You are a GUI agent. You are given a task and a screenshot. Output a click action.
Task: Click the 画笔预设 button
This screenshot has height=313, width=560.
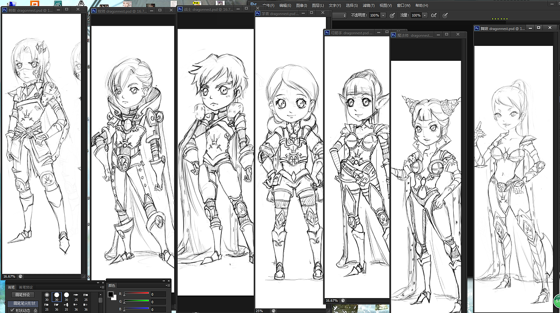click(23, 295)
